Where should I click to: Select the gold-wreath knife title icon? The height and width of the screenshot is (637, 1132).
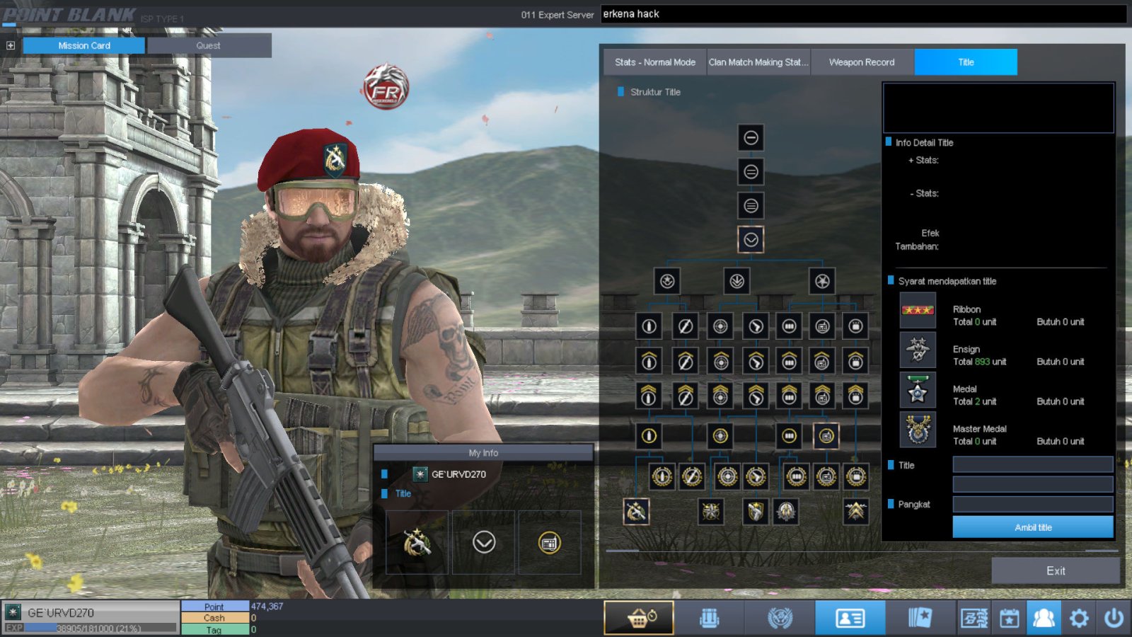(x=692, y=476)
